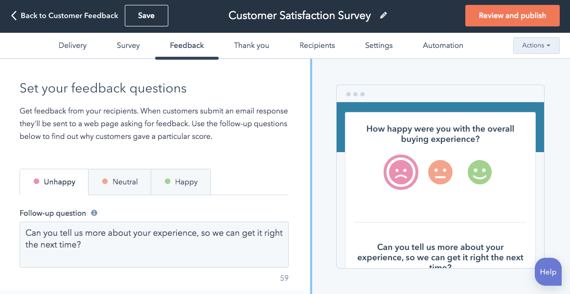Click the browser dots on the preview mockup
The width and height of the screenshot is (570, 294).
click(x=356, y=93)
